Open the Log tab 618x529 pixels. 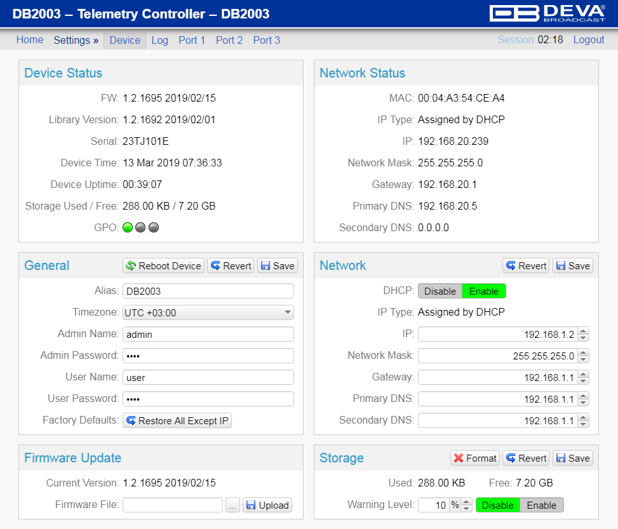(x=159, y=40)
